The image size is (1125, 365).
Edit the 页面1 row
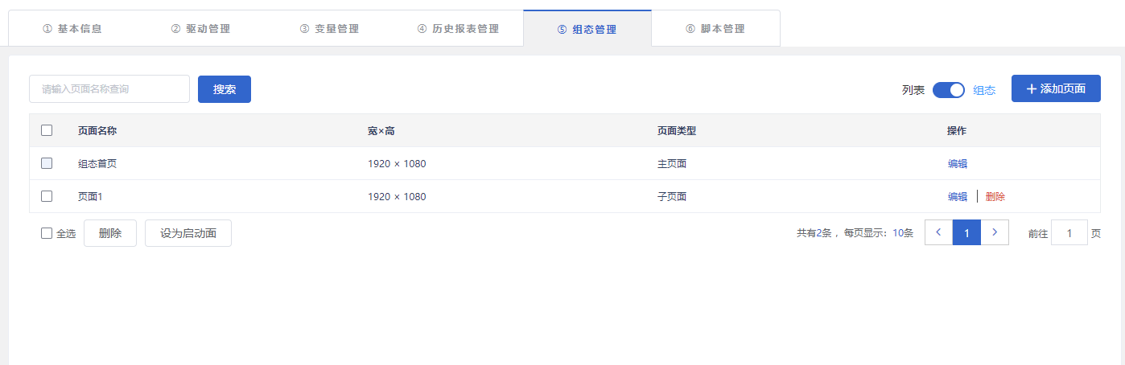pyautogui.click(x=958, y=197)
